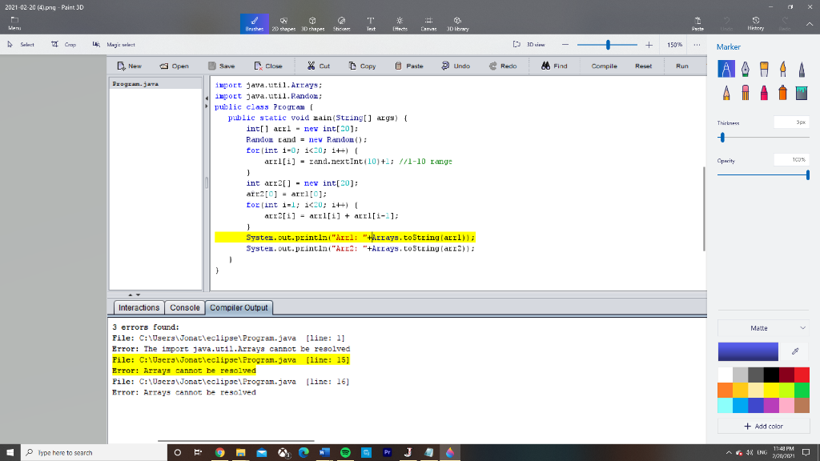
Task: Select the Oil brush tool
Action: 766,70
